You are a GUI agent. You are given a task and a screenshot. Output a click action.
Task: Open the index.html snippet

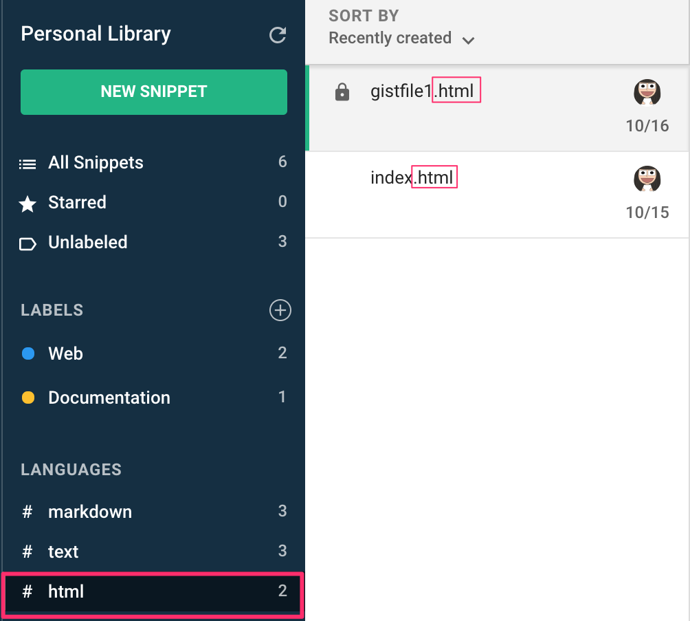(x=412, y=179)
